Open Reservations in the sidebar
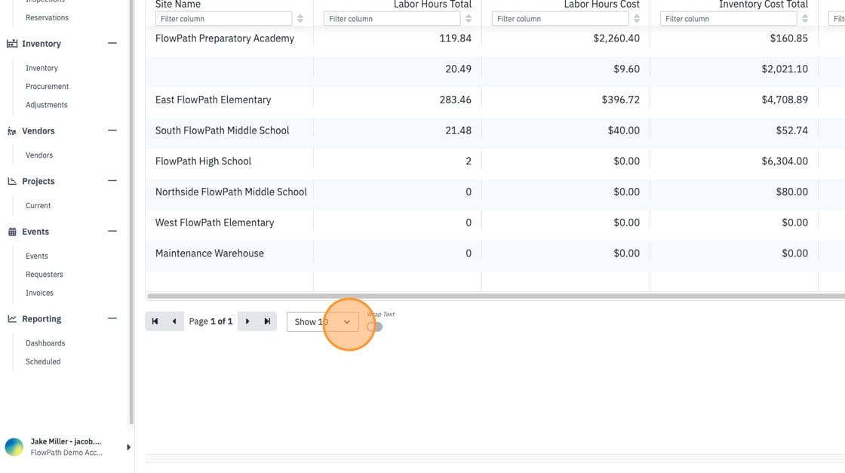The image size is (845, 473). click(x=47, y=18)
